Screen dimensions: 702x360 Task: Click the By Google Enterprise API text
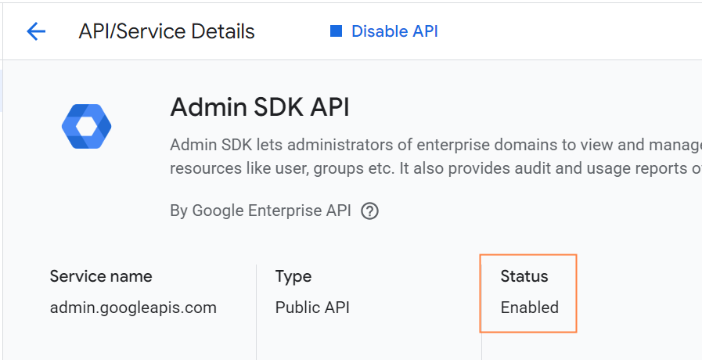[x=261, y=211]
